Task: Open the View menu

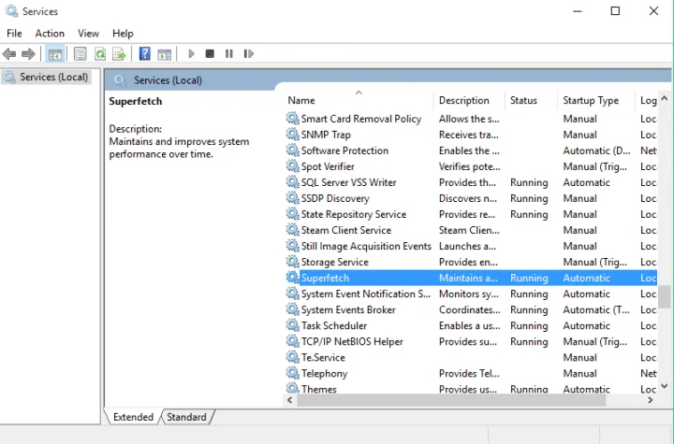Action: tap(88, 34)
